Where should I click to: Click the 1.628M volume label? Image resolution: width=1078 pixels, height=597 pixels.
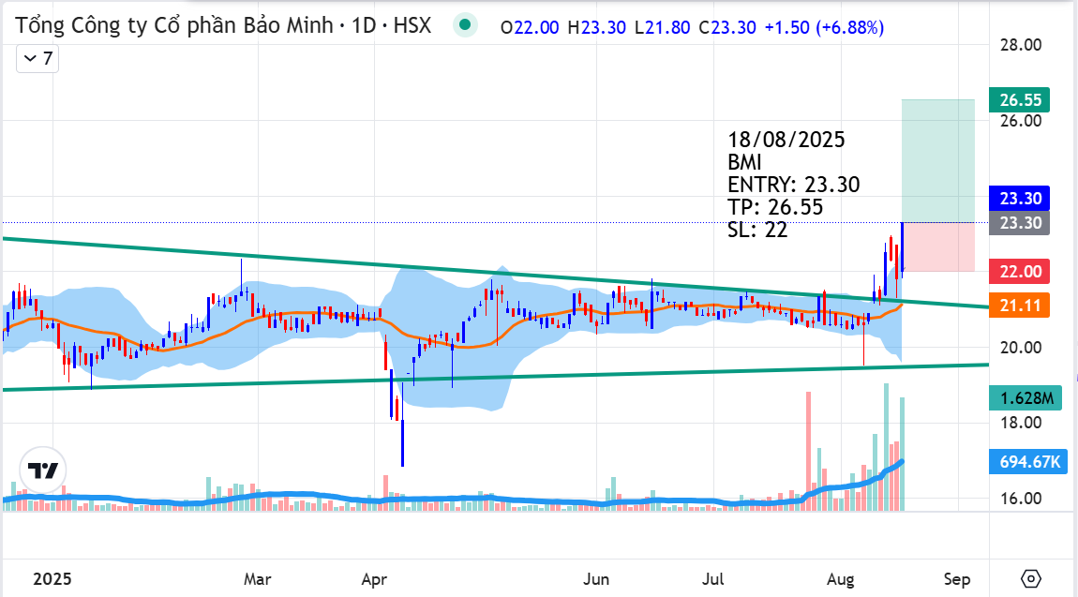coord(1026,398)
